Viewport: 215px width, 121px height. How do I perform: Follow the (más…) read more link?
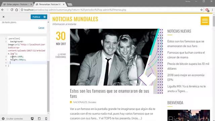pyautogui.click(x=137, y=118)
